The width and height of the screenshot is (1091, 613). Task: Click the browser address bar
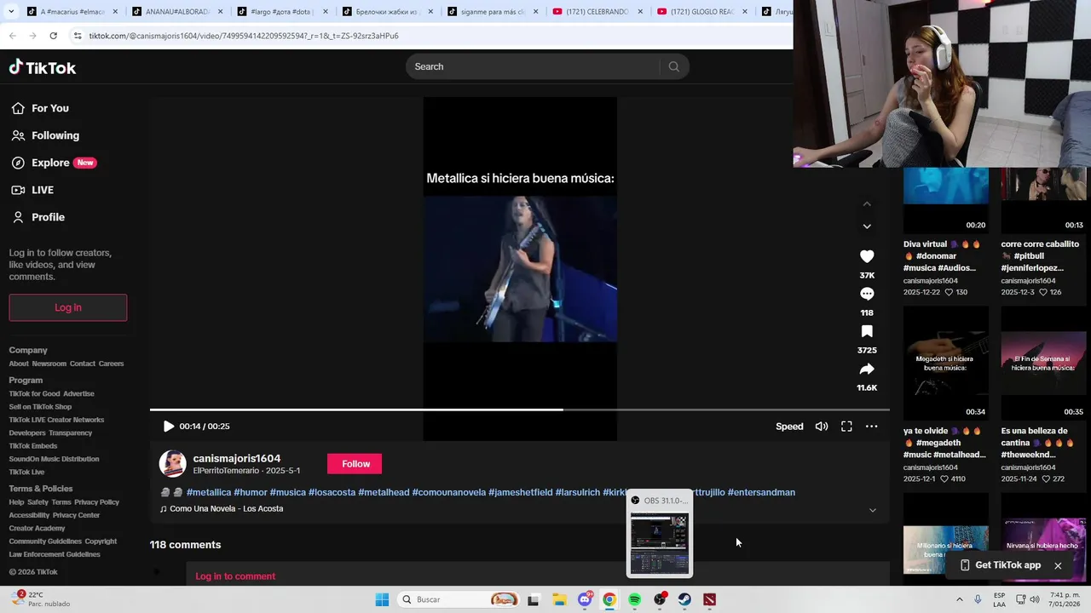click(426, 36)
